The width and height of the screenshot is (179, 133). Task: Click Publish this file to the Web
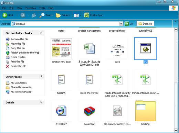(25, 53)
